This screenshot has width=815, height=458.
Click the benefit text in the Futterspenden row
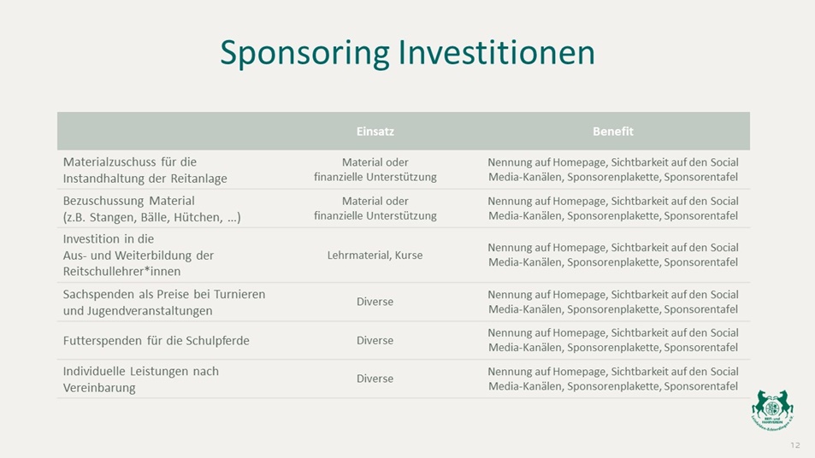613,340
